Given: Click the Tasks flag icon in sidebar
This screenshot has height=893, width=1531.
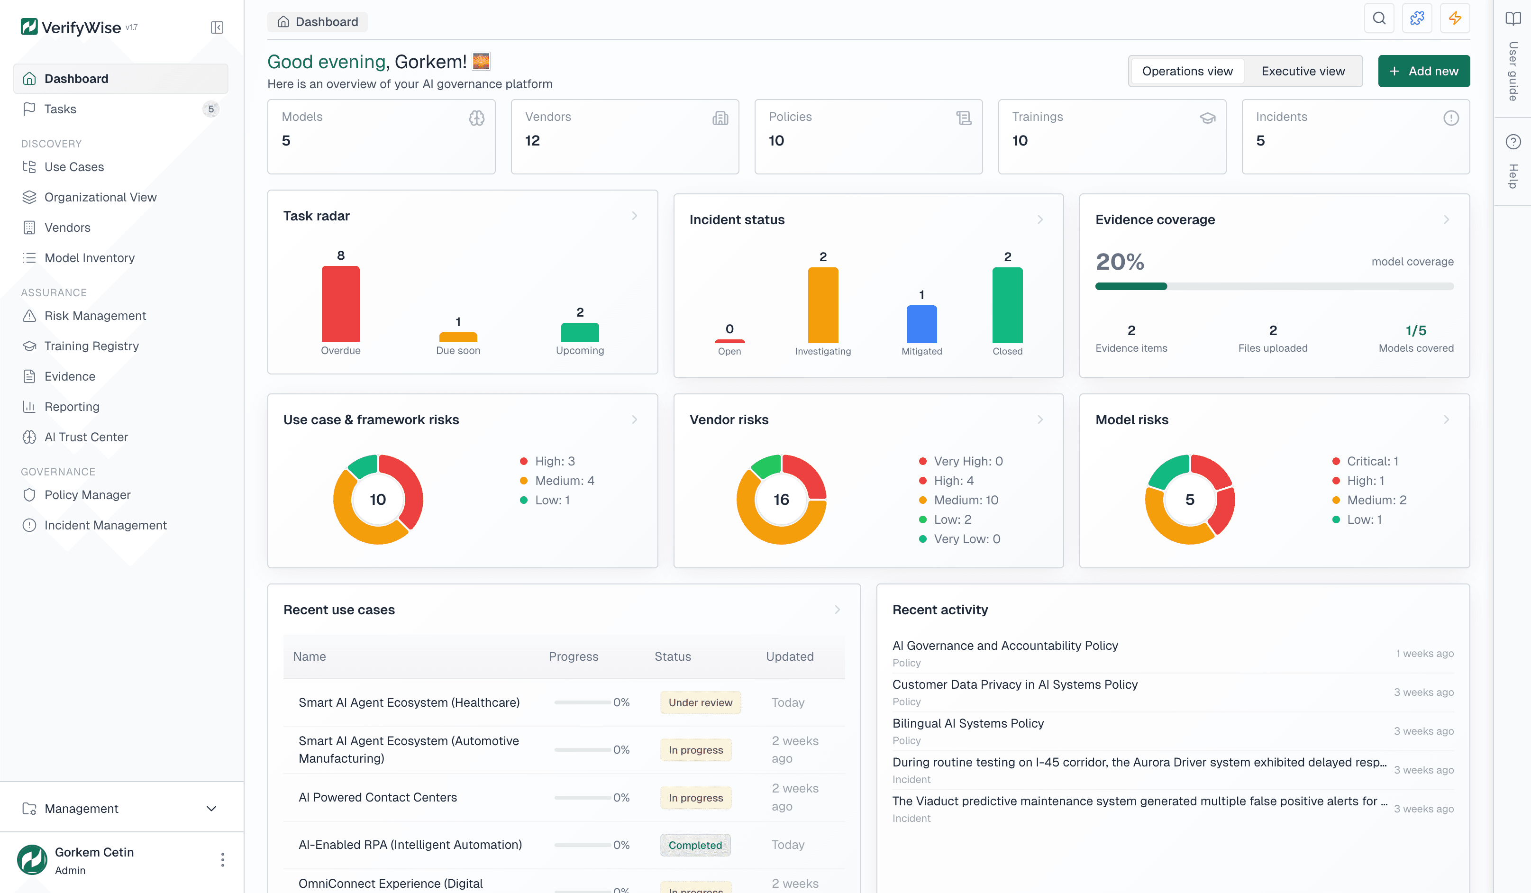Looking at the screenshot, I should [x=28, y=109].
